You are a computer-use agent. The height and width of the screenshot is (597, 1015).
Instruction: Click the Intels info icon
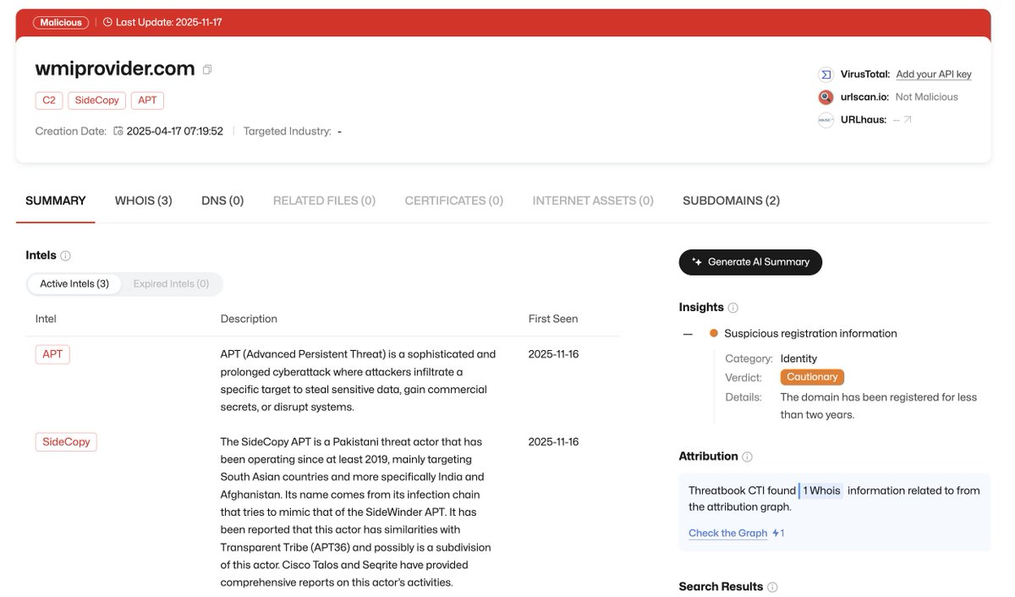pyautogui.click(x=66, y=255)
